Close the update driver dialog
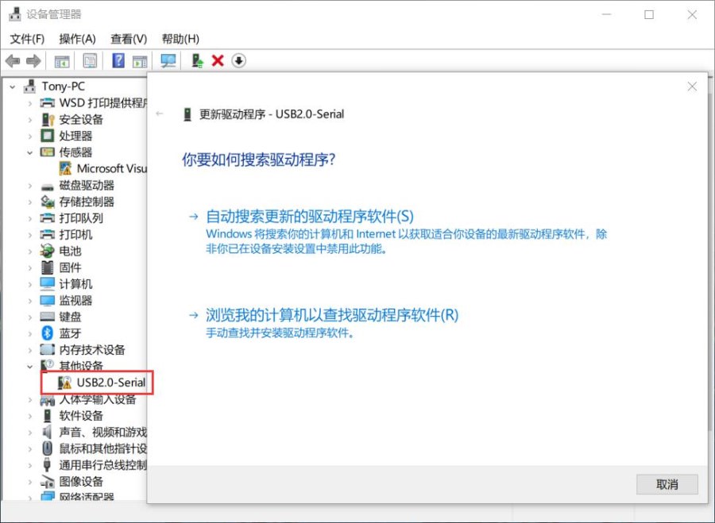This screenshot has height=523, width=715. [x=692, y=87]
